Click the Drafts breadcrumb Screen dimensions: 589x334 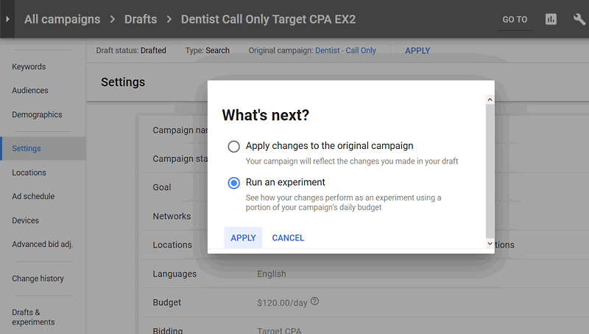click(140, 19)
